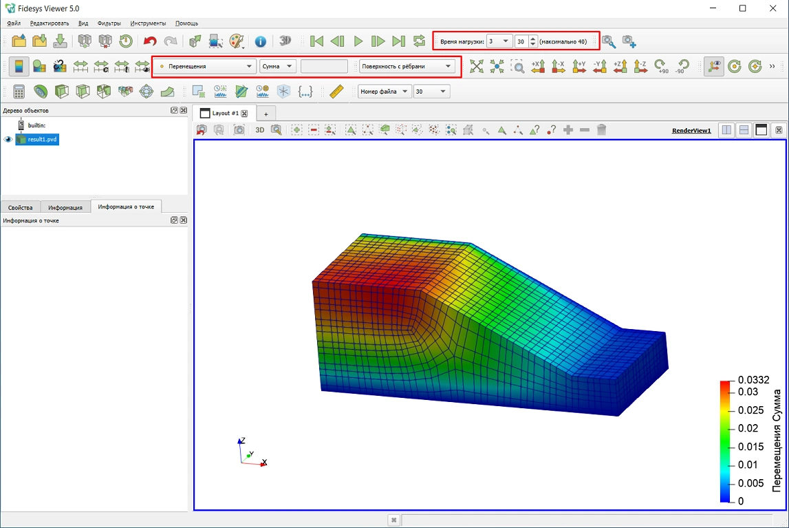Open the Поверхность с рёбрами representation dropdown
Viewport: 789px width, 528px height.
coord(407,66)
